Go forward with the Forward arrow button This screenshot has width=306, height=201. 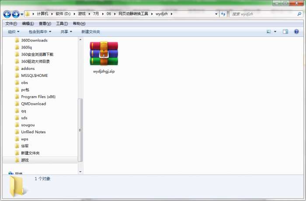point(16,14)
